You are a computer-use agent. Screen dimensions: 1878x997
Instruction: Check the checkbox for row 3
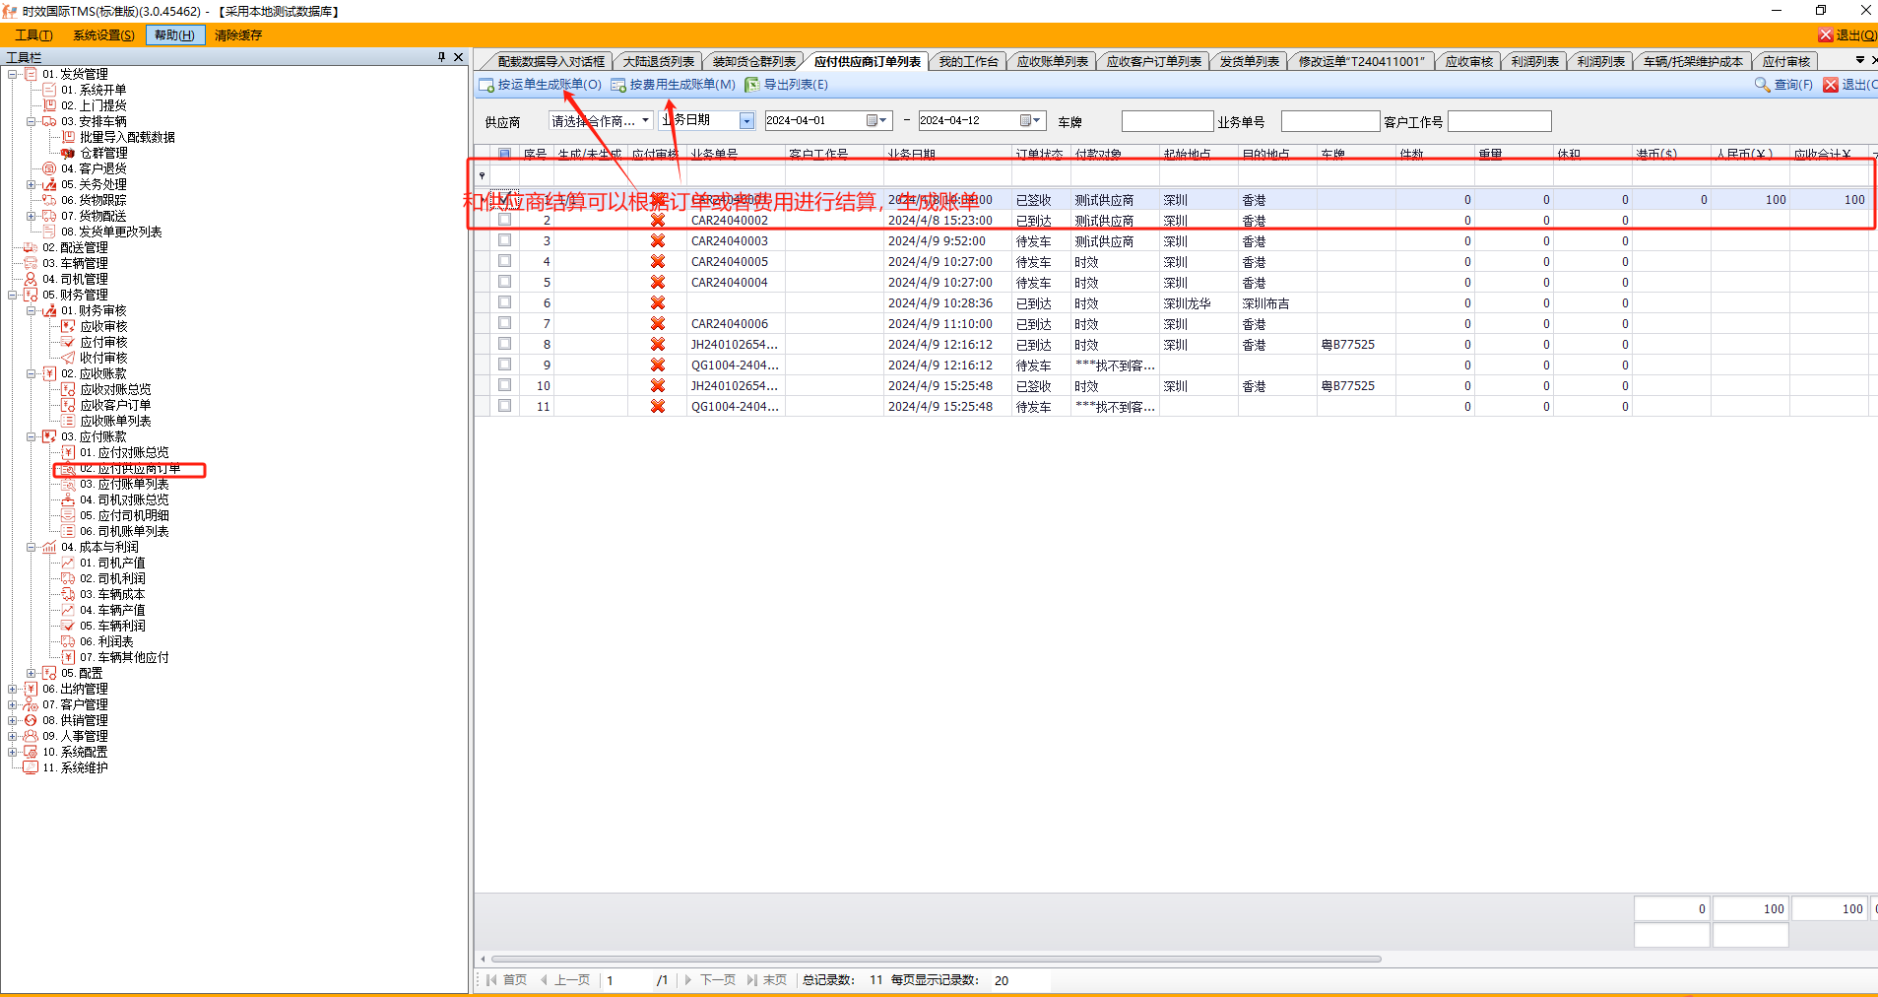(505, 240)
